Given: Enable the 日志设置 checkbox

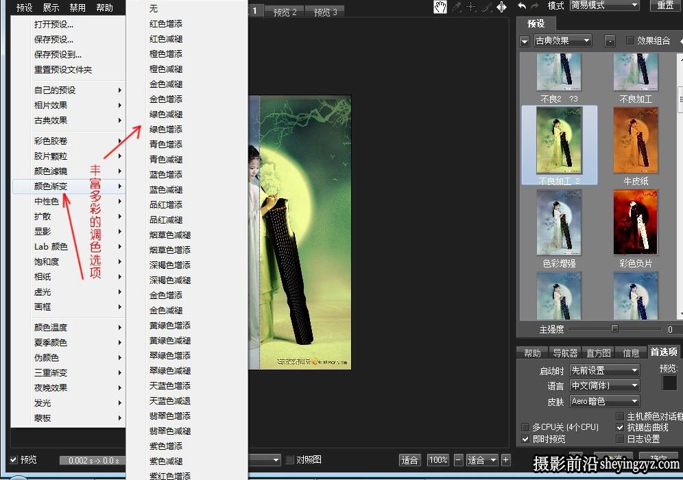Looking at the screenshot, I should click(620, 439).
